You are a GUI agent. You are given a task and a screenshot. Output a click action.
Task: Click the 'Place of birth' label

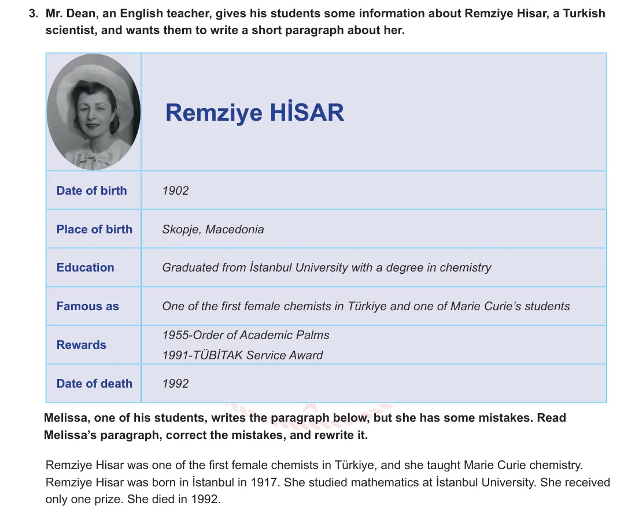[x=94, y=229]
